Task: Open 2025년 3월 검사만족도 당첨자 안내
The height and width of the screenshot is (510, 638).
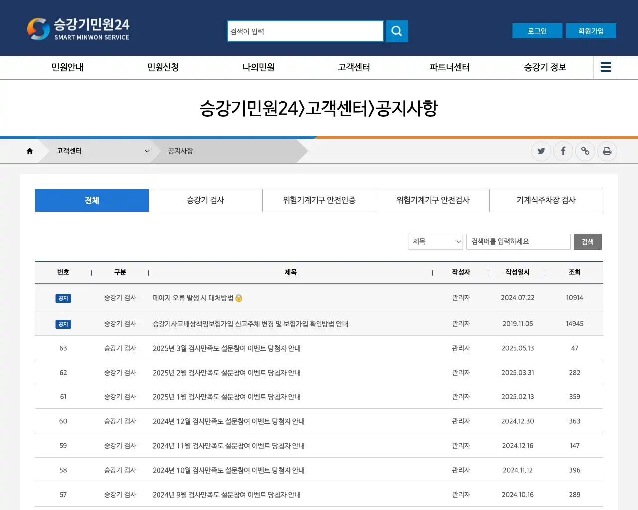Action: click(x=226, y=348)
